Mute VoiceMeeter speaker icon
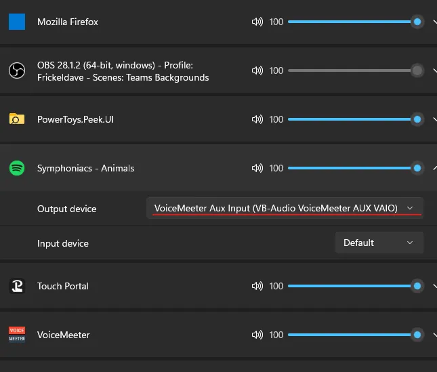Viewport: 437px width, 372px height. click(x=257, y=335)
